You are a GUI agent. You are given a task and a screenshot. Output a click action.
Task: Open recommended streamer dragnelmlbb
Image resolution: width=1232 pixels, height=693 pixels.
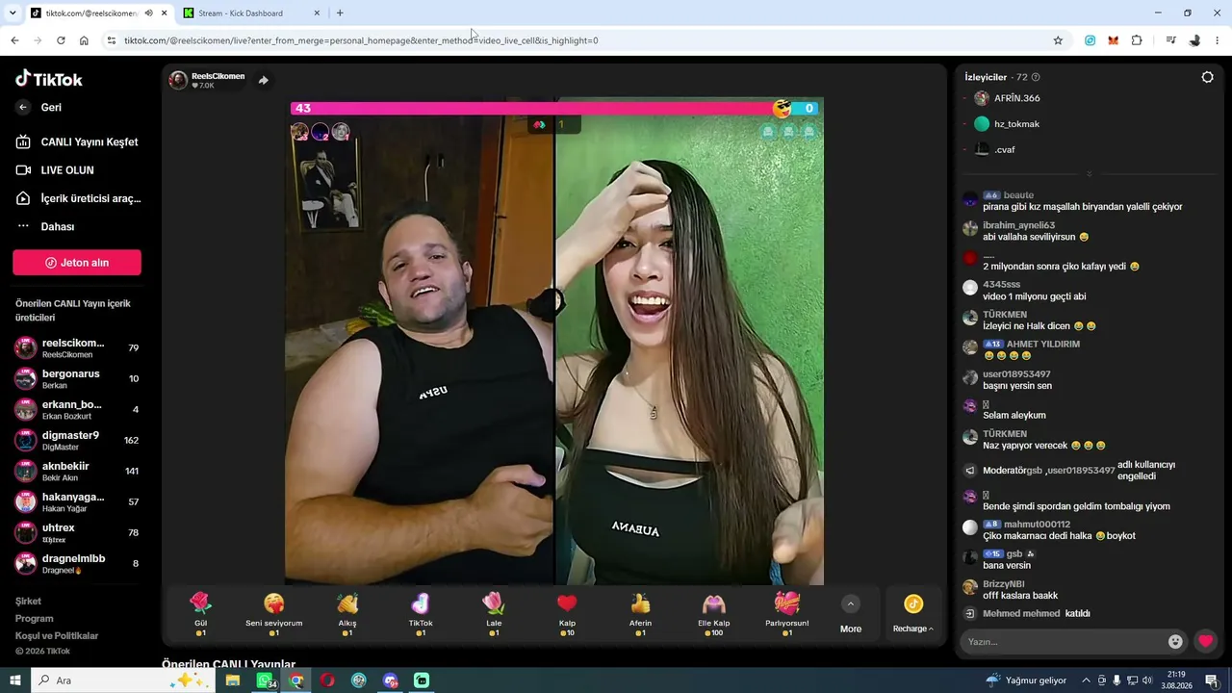[x=77, y=563]
